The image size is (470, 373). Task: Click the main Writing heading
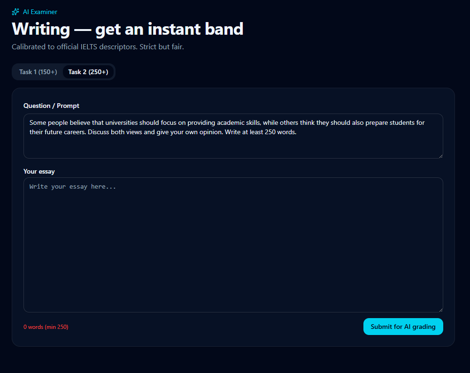(127, 29)
